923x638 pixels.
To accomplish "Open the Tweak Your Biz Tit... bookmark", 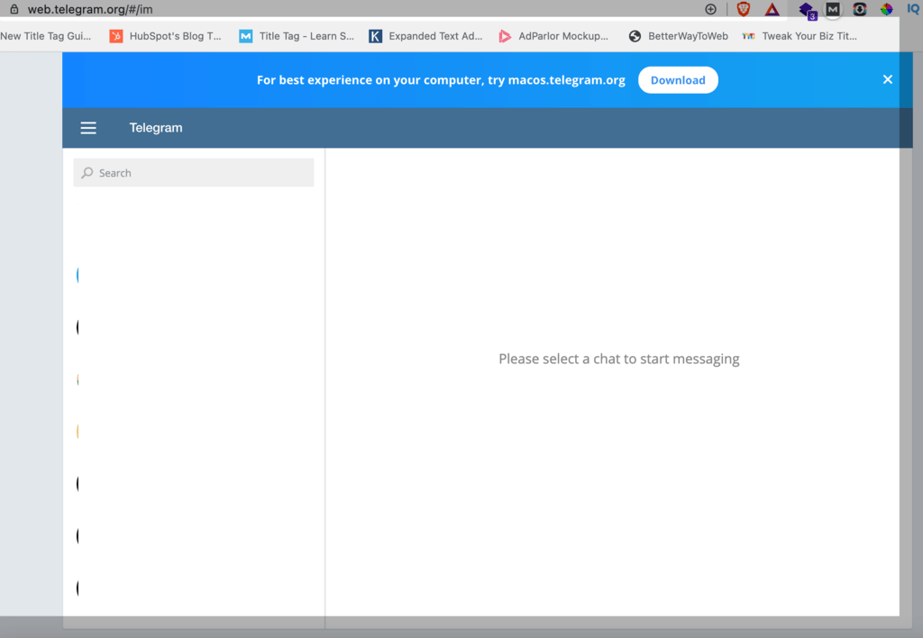I will (x=800, y=36).
